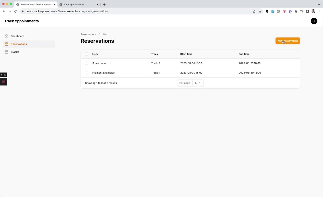Select all rows with the header checkbox

(87, 54)
